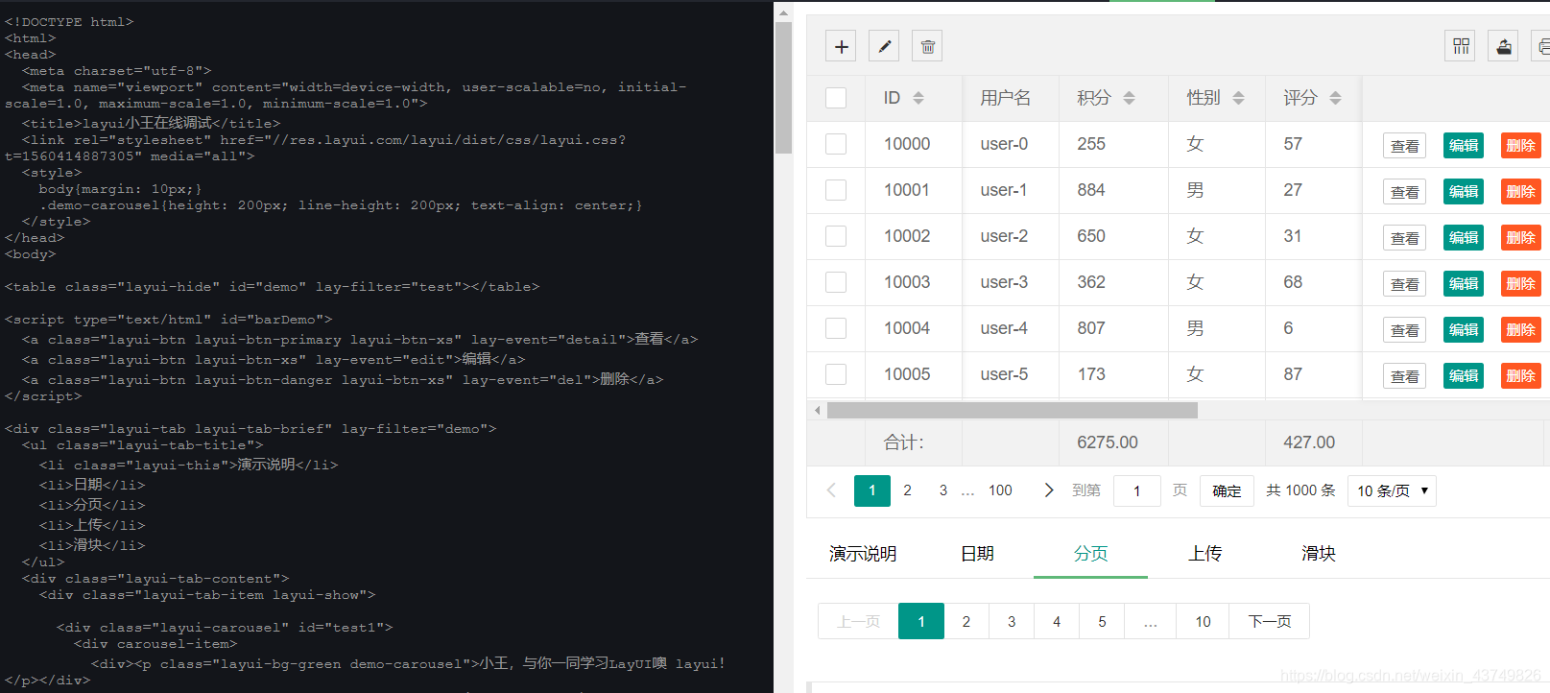Switch to the 演示说明 tab

[863, 554]
